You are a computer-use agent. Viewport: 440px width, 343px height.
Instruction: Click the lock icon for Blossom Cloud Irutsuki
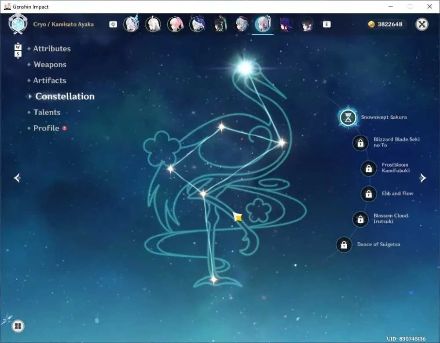tap(360, 219)
